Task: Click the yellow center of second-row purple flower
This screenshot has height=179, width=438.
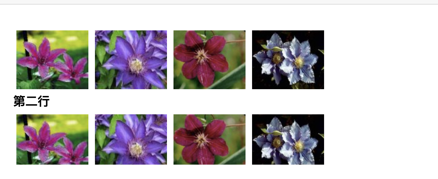Action: [137, 149]
